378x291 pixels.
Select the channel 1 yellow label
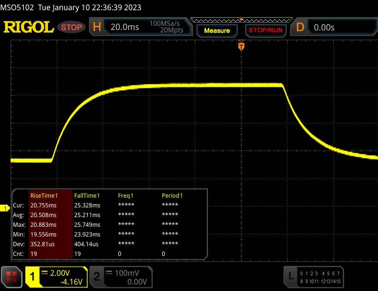(32, 277)
